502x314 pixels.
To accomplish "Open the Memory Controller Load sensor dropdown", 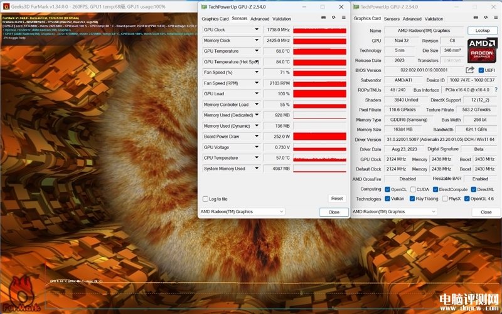I will [257, 104].
